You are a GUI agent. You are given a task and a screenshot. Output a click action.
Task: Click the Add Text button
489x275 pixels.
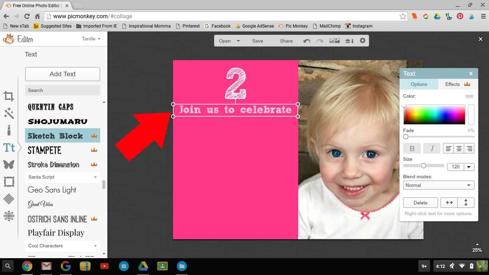(62, 74)
